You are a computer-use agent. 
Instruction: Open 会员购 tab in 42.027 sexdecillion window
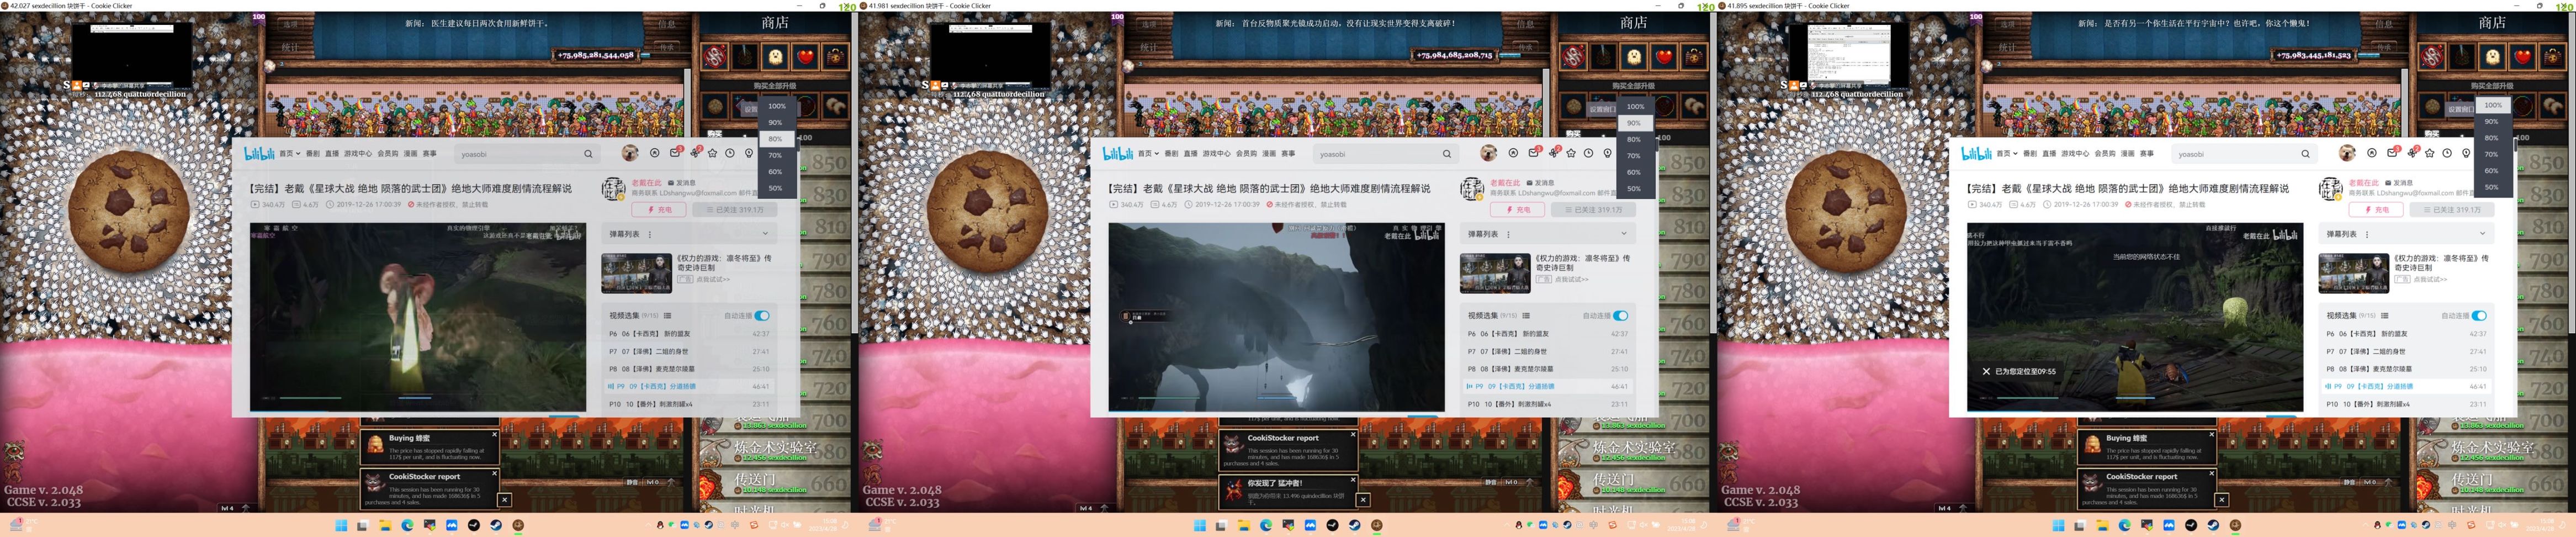(x=387, y=154)
